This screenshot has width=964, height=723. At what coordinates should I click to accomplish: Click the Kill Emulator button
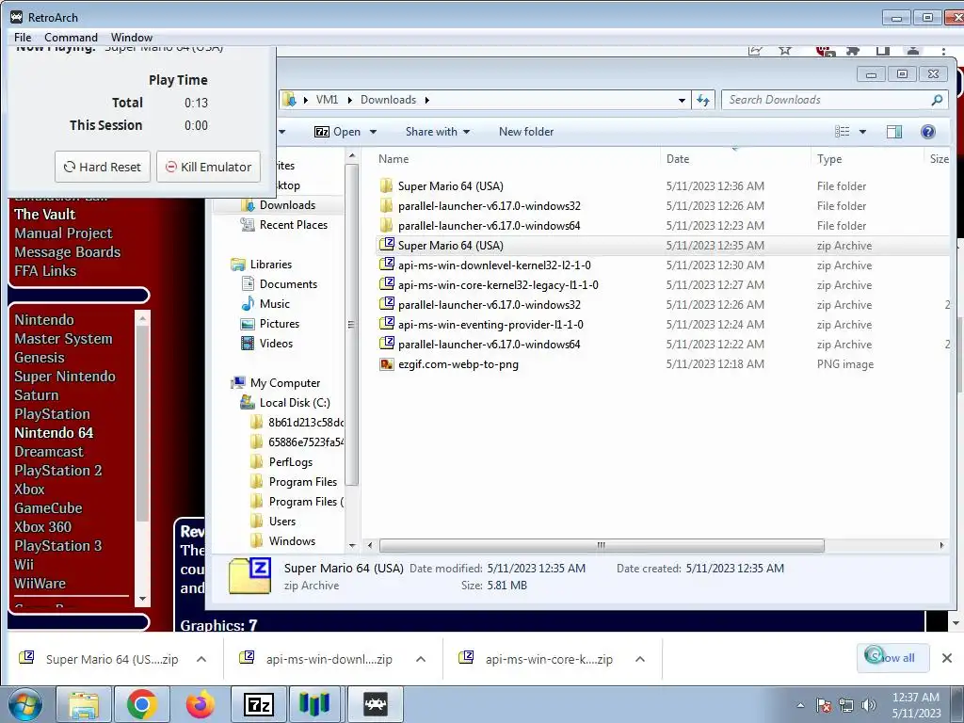[208, 167]
